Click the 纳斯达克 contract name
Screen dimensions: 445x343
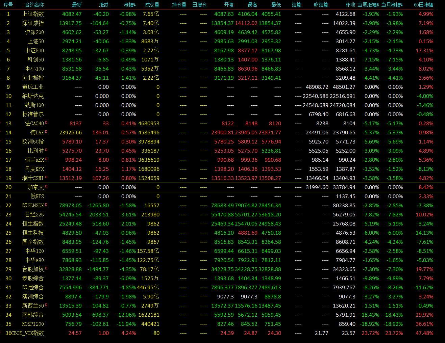click(33, 96)
